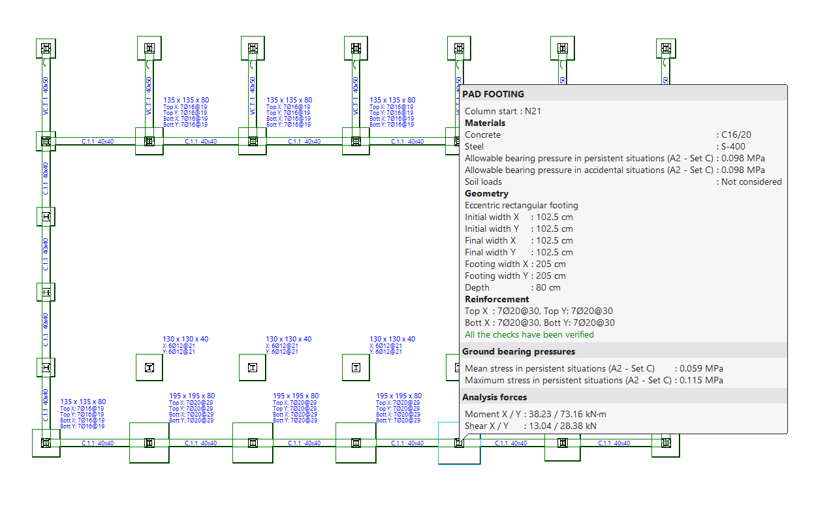Click the top-left corner column symbol
831x508 pixels.
click(x=46, y=48)
